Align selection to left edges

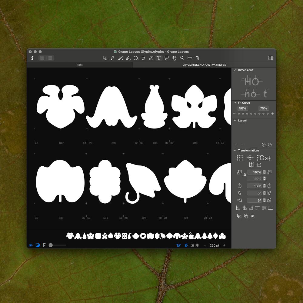point(238,208)
